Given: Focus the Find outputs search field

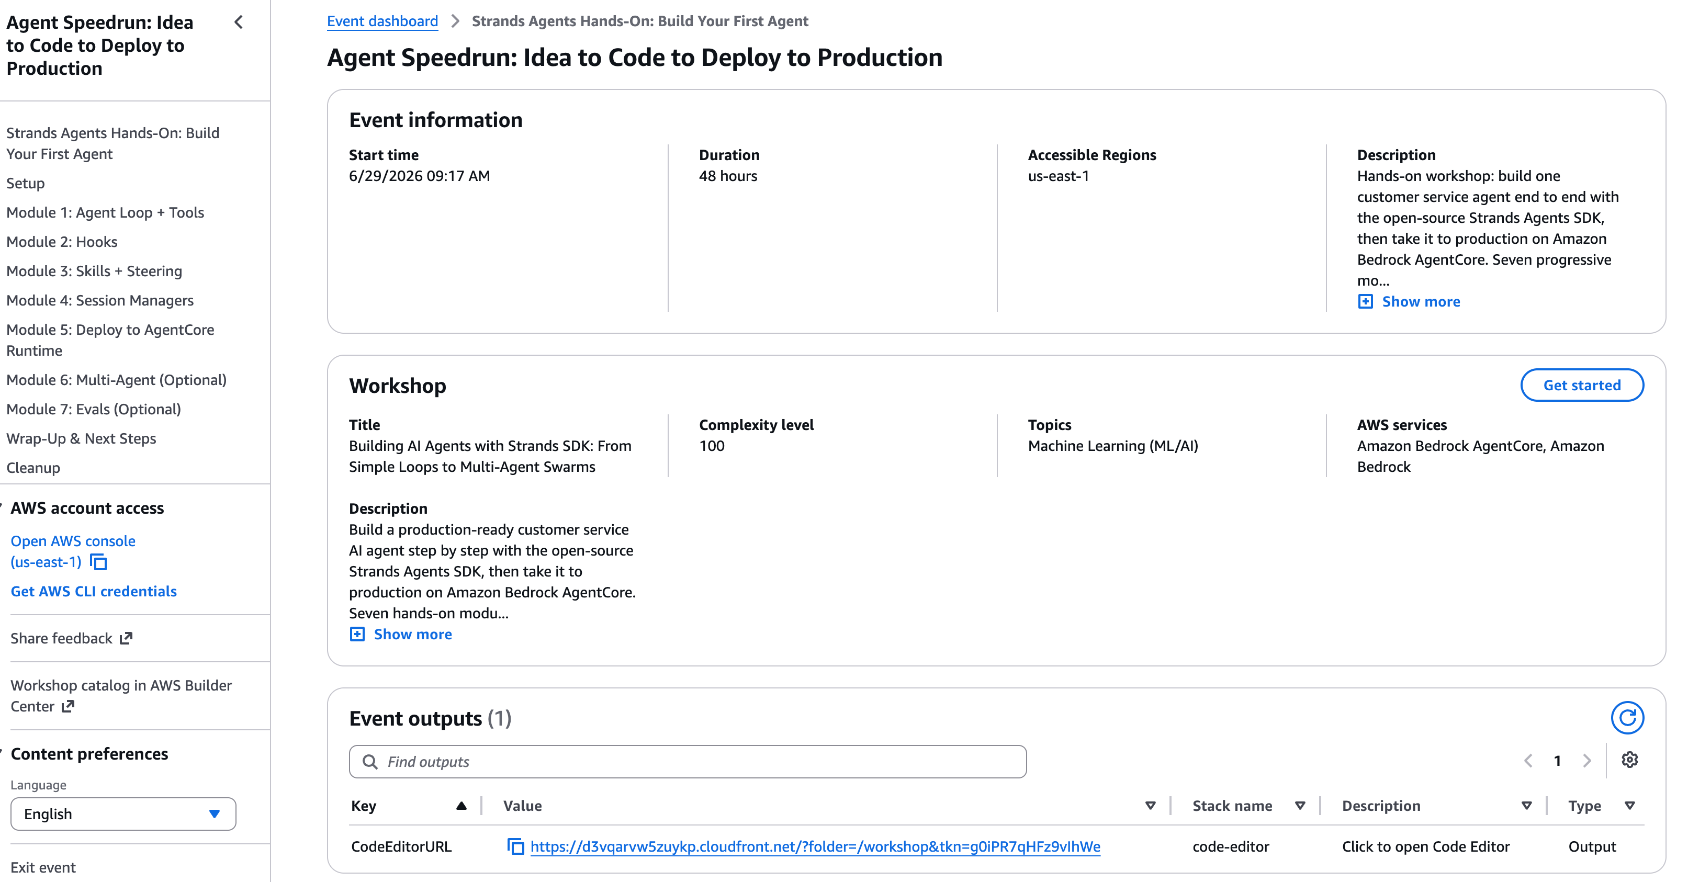Looking at the screenshot, I should click(x=688, y=762).
